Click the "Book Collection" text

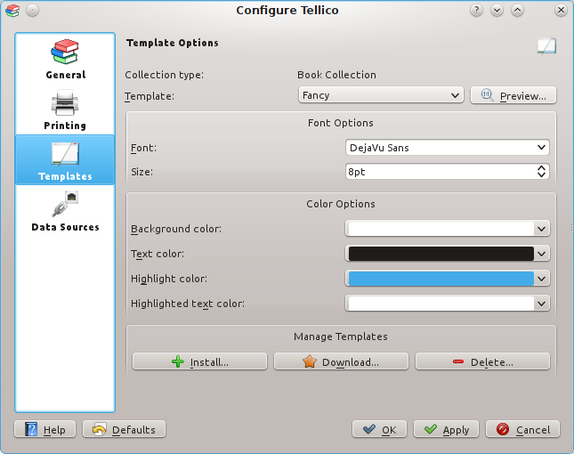[336, 75]
